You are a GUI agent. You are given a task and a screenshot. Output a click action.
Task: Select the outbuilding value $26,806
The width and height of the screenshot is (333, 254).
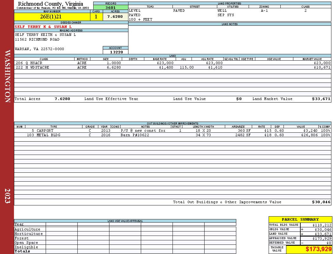pos(309,135)
